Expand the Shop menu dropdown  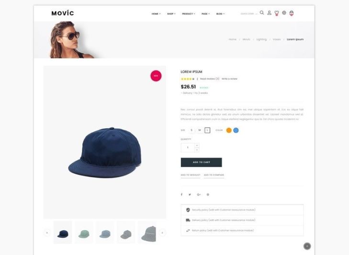pos(171,14)
